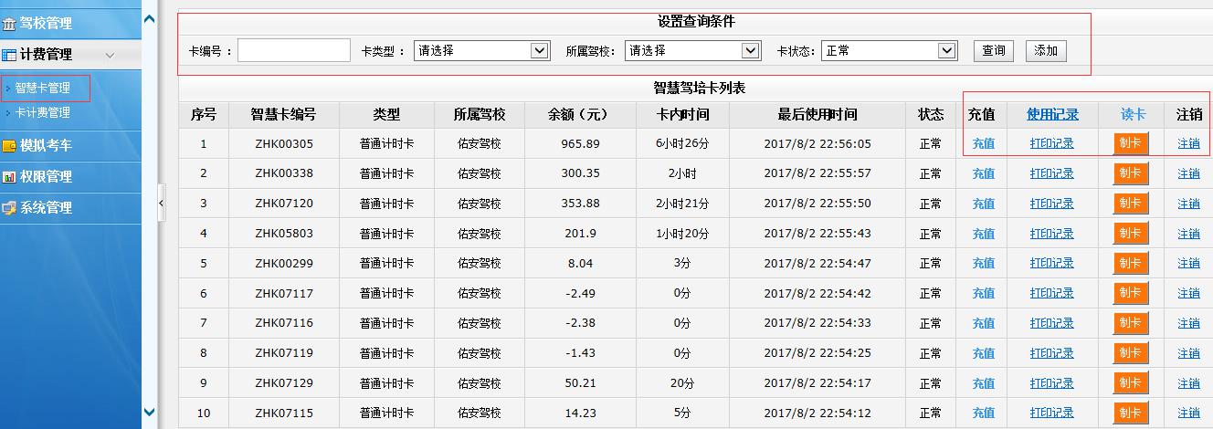1213x429 pixels.
Task: Click the 系统管理 monitor icon
Action: [x=9, y=208]
